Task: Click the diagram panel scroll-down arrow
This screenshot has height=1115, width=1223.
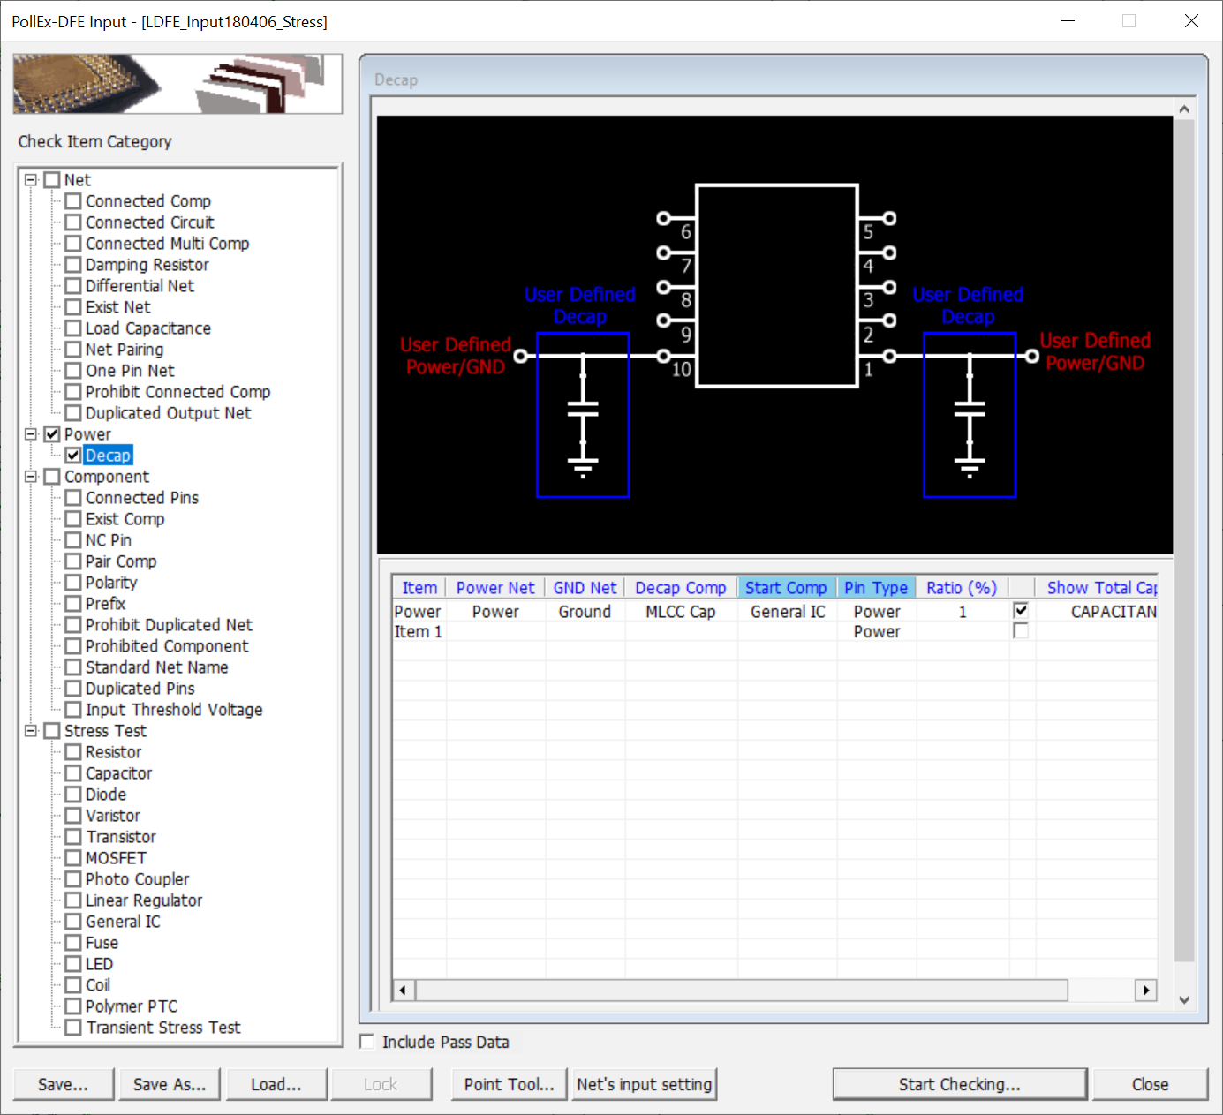Action: tap(1184, 999)
